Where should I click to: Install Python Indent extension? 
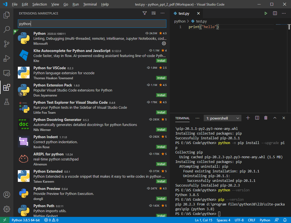point(161,147)
